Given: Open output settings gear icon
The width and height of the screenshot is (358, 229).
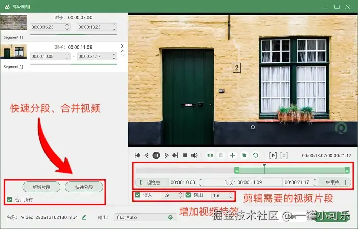Looking at the screenshot, I should pos(170,217).
